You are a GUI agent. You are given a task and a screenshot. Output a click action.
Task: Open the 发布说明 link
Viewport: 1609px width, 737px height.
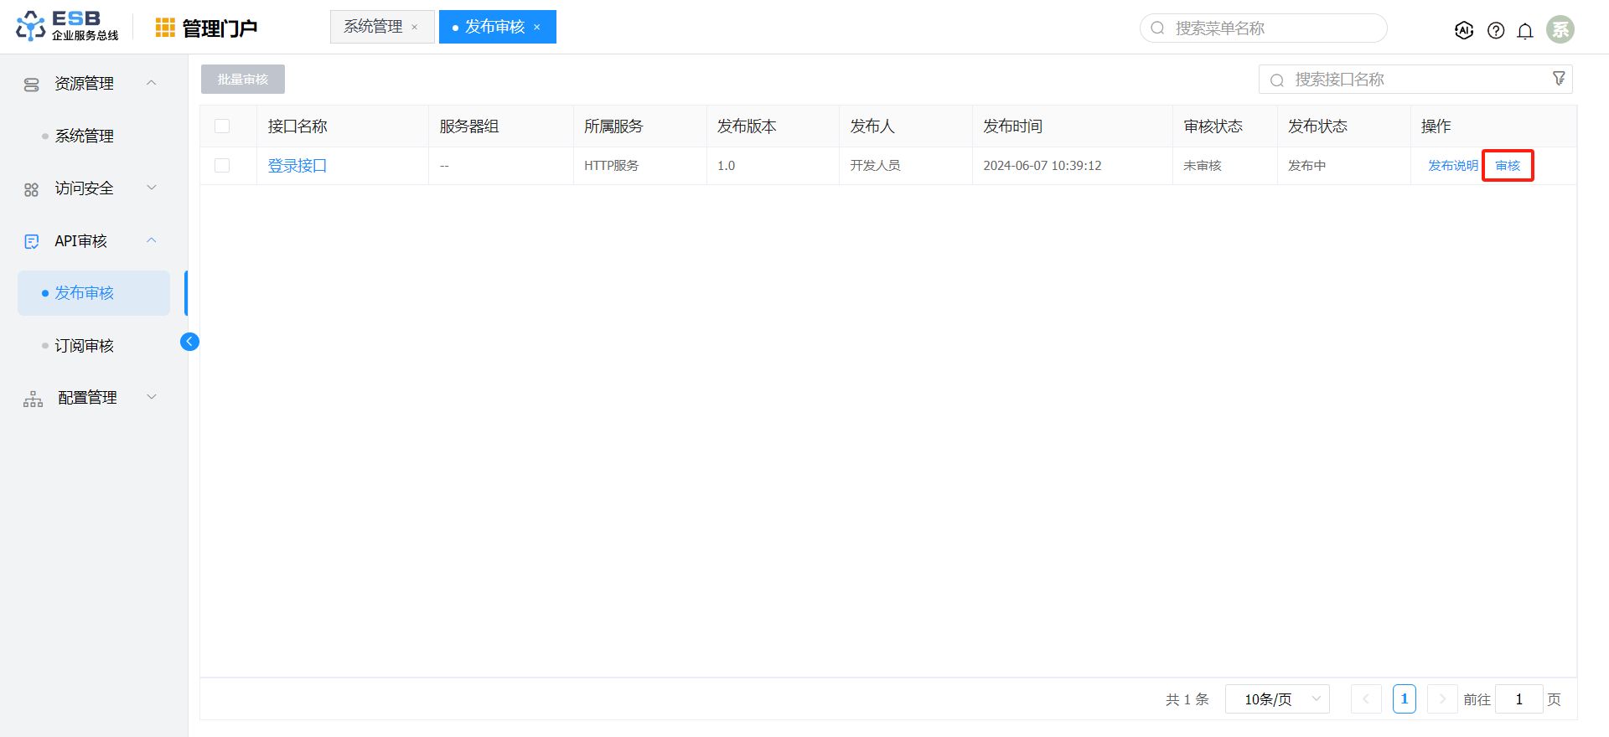point(1452,166)
